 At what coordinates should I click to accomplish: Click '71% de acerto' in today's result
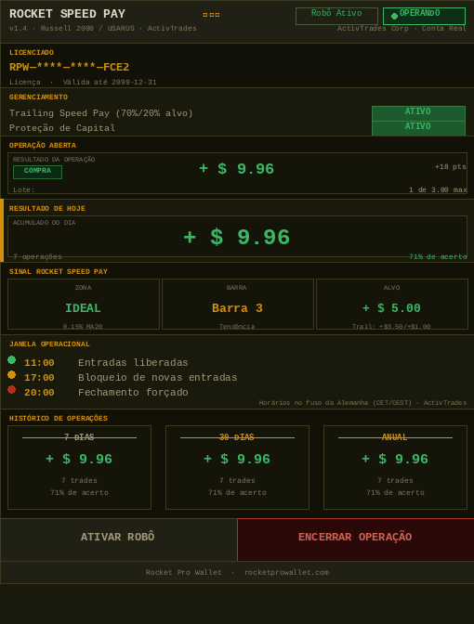[438, 256]
